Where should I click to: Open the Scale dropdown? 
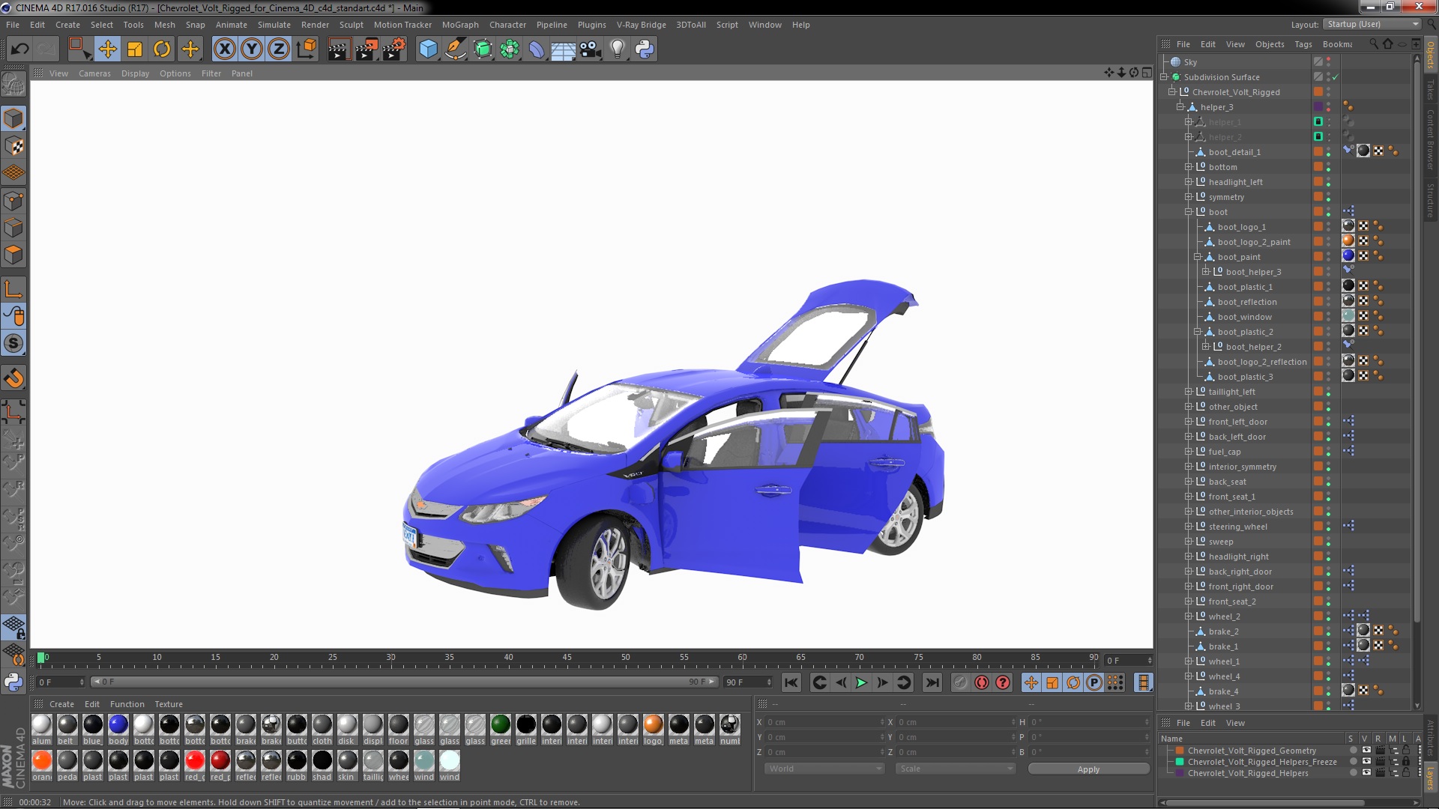pyautogui.click(x=956, y=769)
